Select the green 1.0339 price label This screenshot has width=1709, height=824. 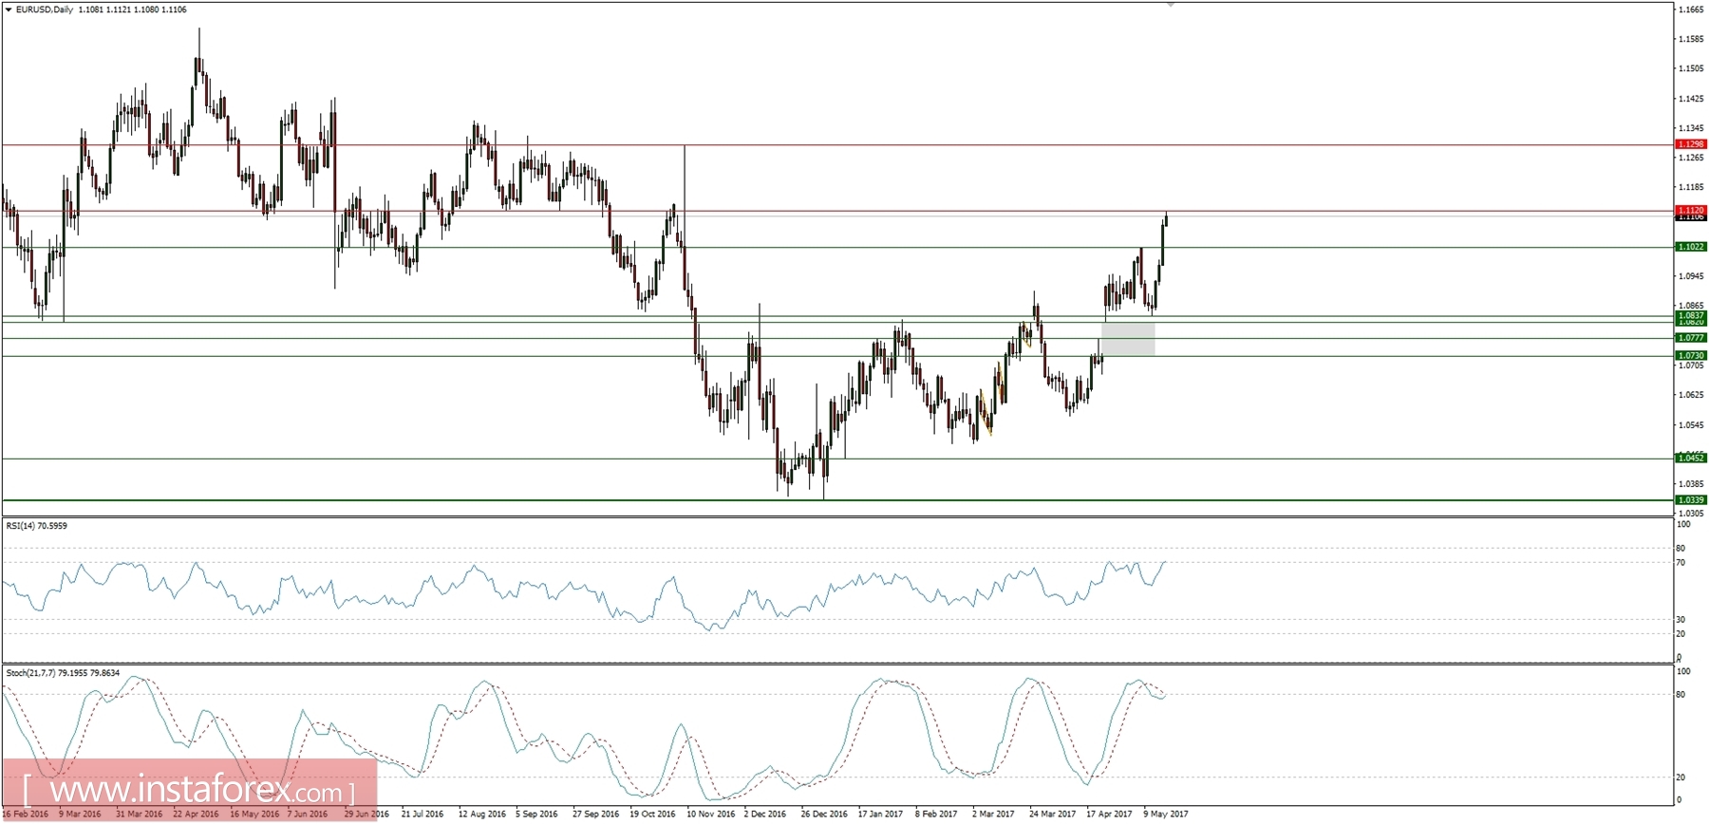pyautogui.click(x=1691, y=500)
